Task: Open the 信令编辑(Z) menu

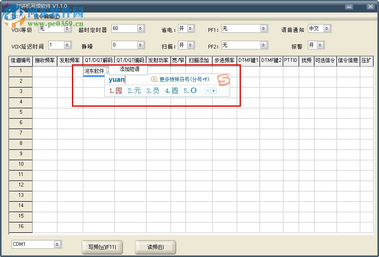Action: coord(47,17)
